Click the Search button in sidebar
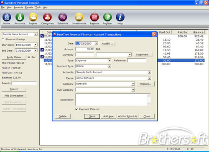 point(14,89)
